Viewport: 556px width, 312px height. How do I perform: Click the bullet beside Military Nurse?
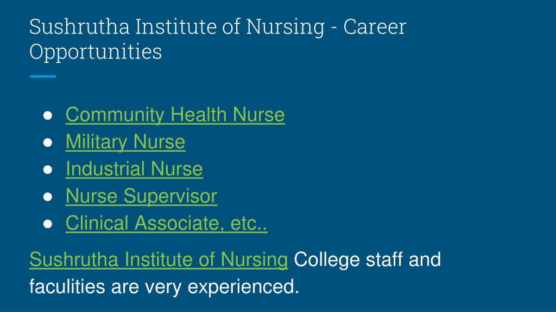pyautogui.click(x=48, y=142)
